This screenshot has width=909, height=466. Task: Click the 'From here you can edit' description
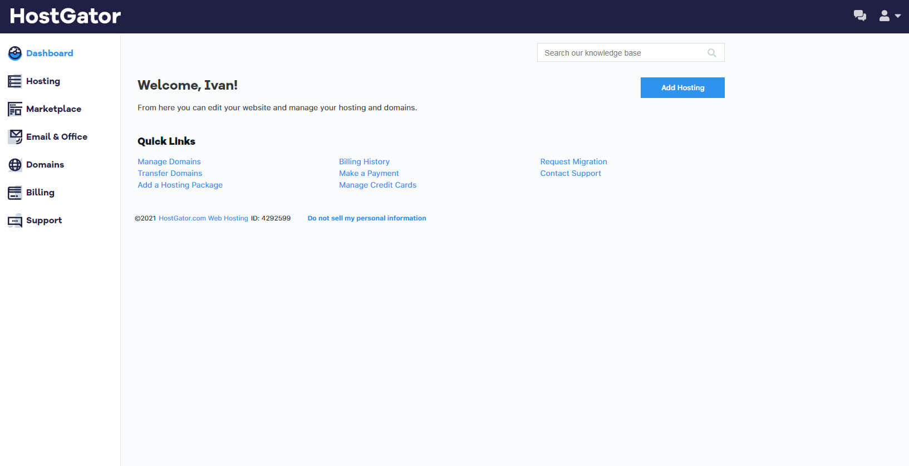click(x=277, y=107)
